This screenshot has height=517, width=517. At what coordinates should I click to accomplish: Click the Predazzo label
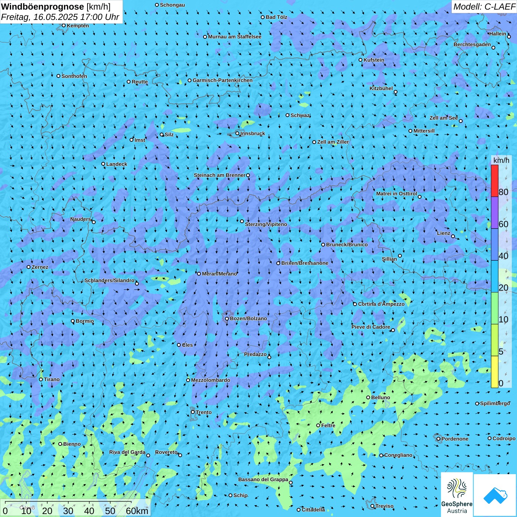[x=255, y=354]
